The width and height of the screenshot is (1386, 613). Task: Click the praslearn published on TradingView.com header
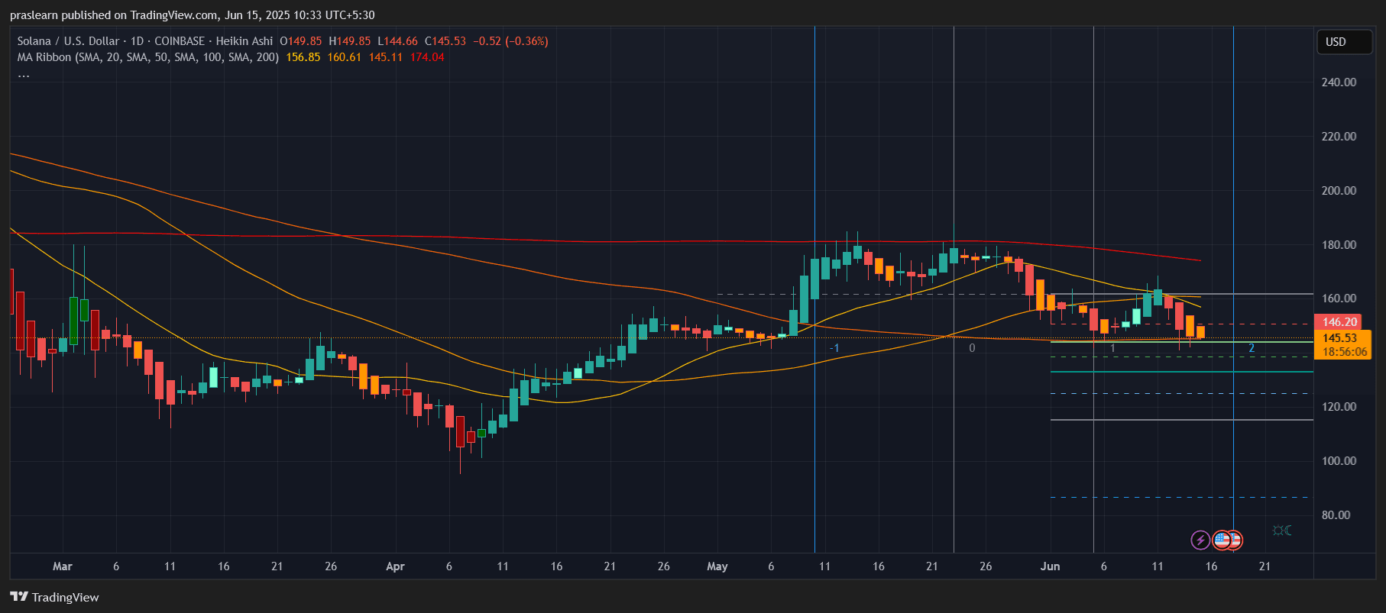pos(192,15)
